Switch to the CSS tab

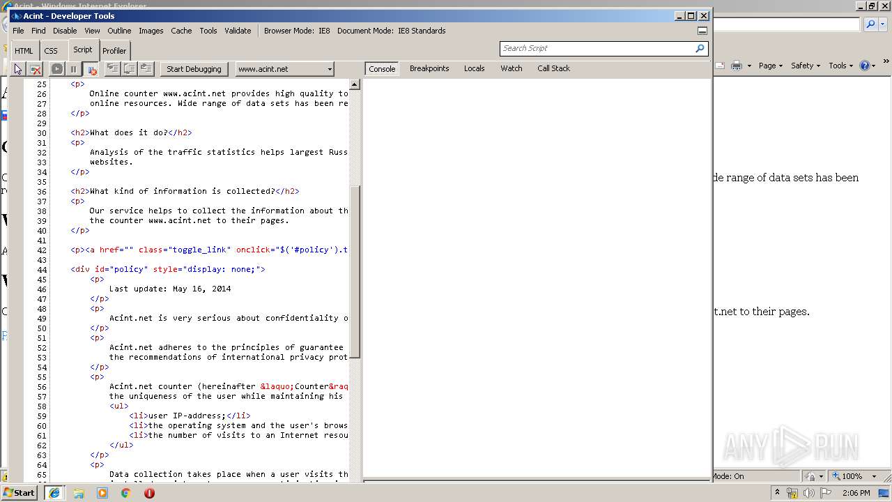[x=51, y=51]
